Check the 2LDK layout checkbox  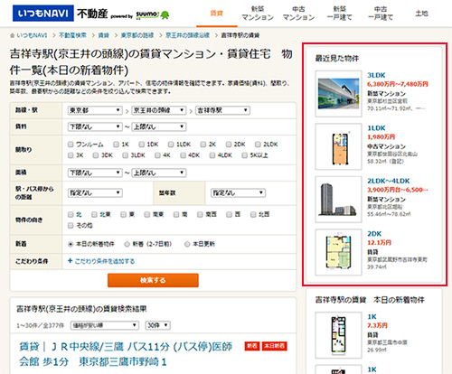pyautogui.click(x=258, y=145)
